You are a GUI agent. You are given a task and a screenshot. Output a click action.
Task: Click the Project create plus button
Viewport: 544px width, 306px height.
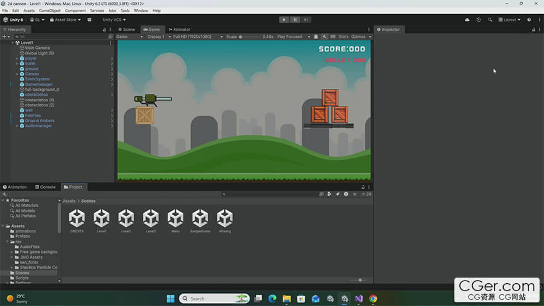coord(4,194)
